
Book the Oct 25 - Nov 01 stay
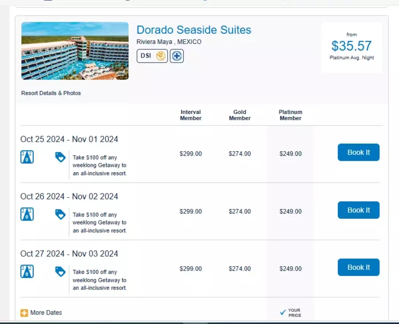(358, 152)
